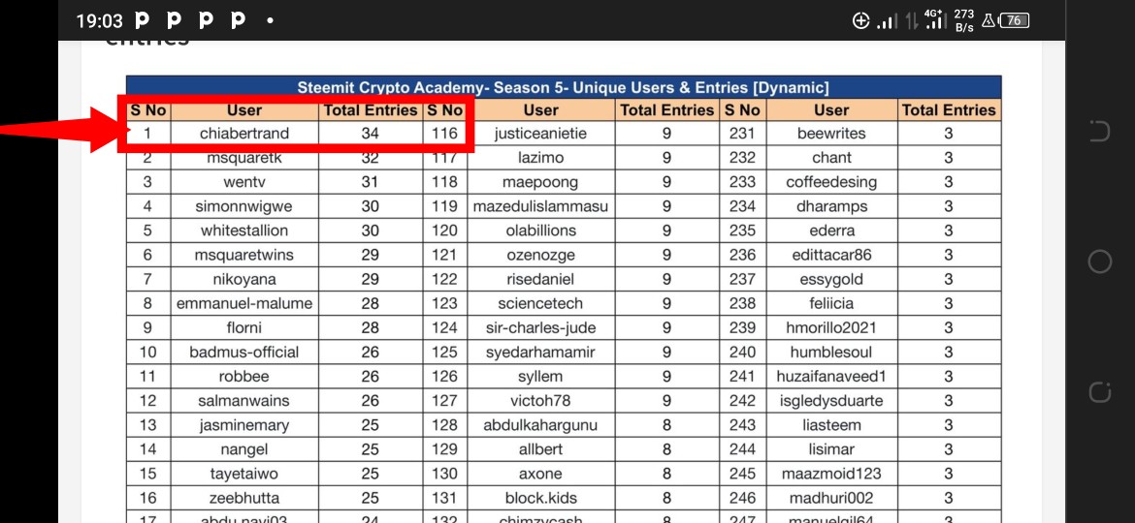Select the block.kids user cell
The image size is (1135, 523).
(540, 499)
